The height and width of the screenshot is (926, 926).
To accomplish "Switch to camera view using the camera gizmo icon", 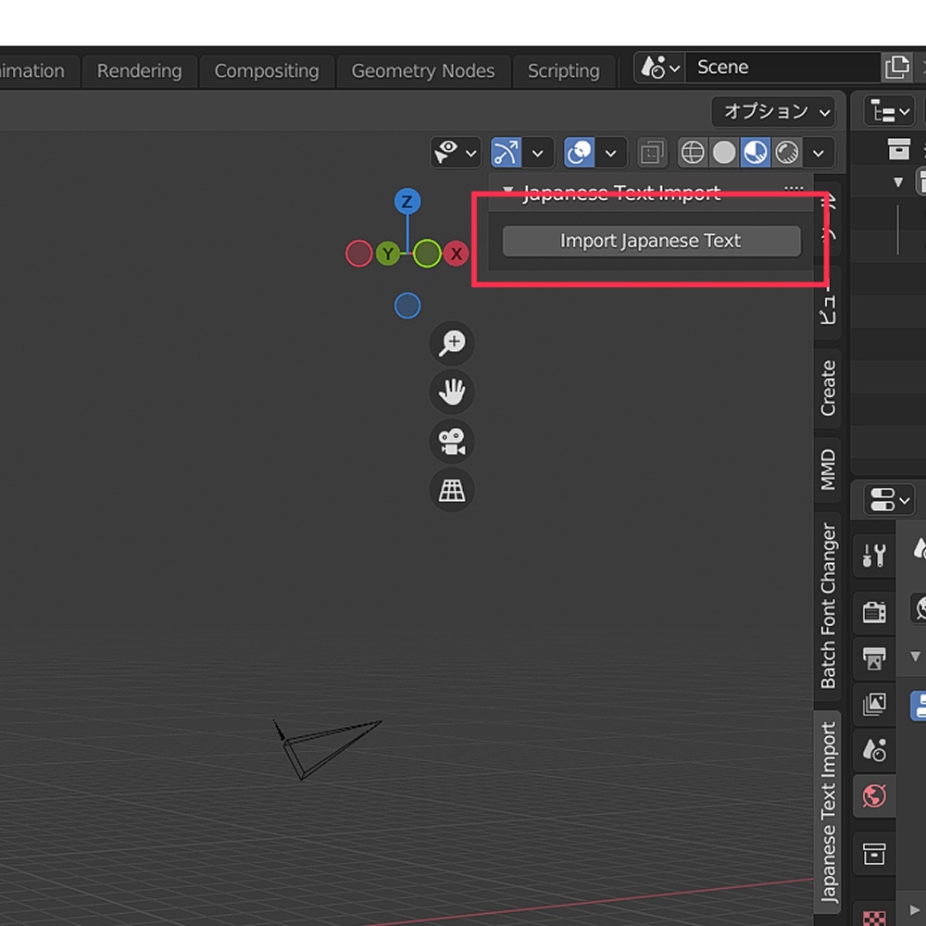I will pos(452,442).
